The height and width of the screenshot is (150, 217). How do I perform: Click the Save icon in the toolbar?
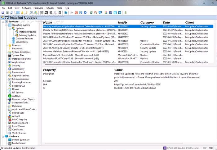(3, 13)
